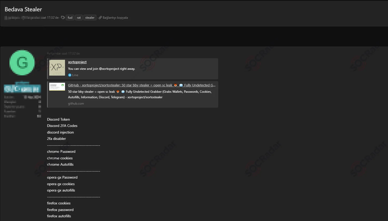Select the opera gx cookies line
This screenshot has height=221, width=388.
61,184
